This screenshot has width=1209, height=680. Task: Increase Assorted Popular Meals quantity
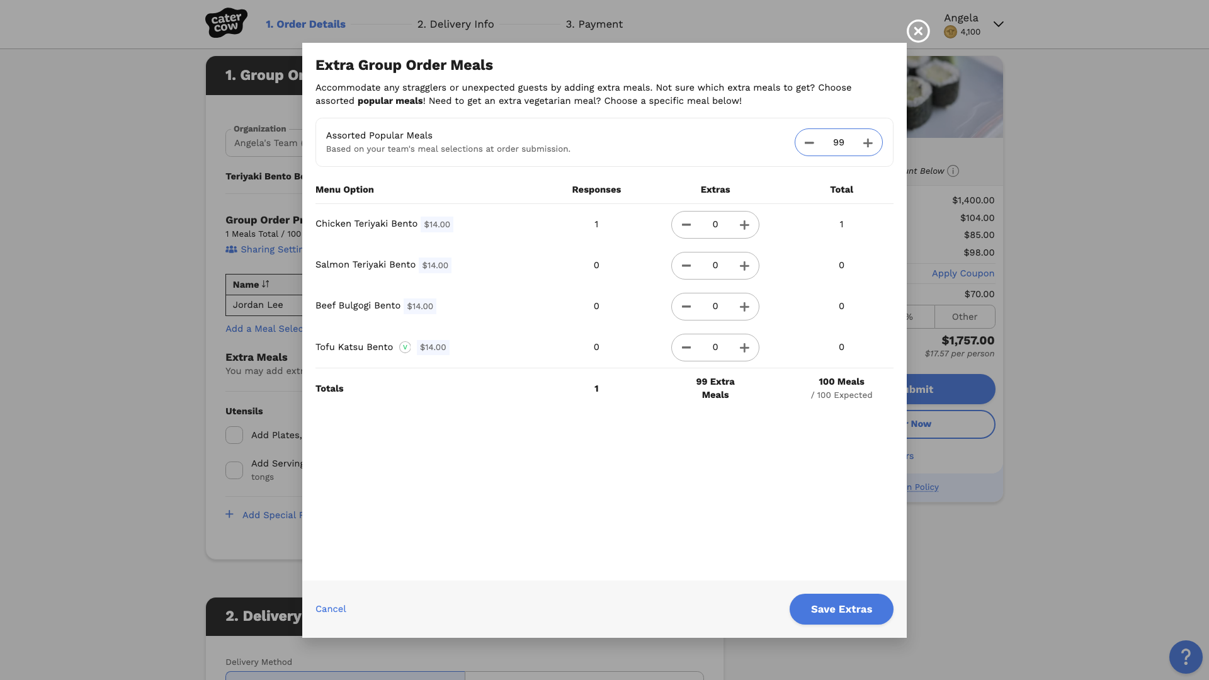tap(868, 143)
